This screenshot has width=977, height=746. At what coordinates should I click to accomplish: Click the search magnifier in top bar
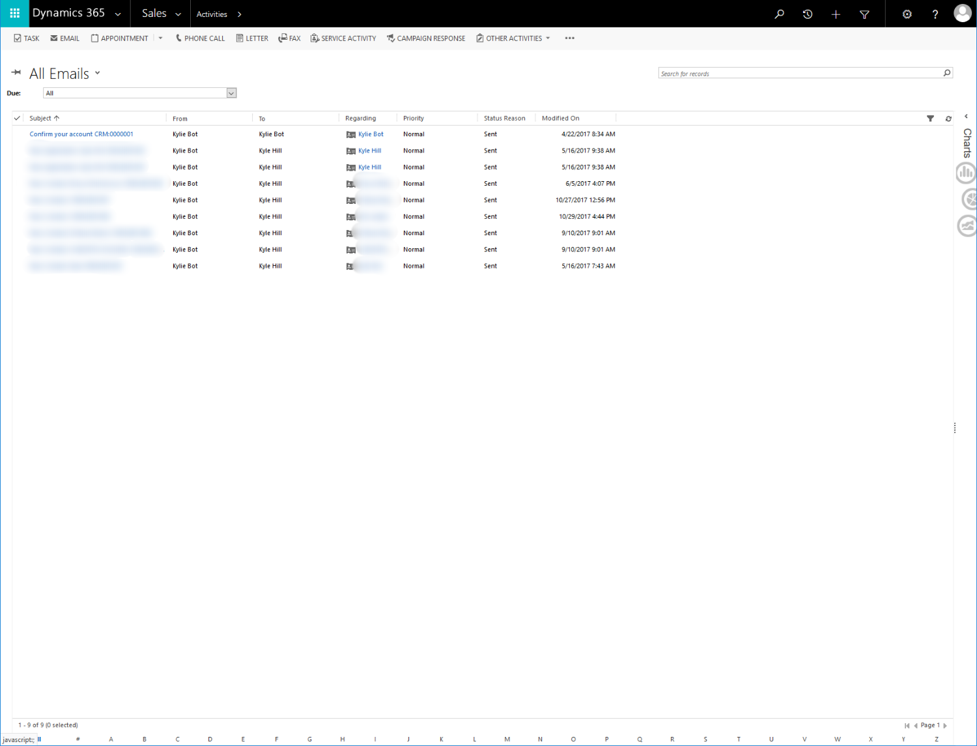[779, 14]
